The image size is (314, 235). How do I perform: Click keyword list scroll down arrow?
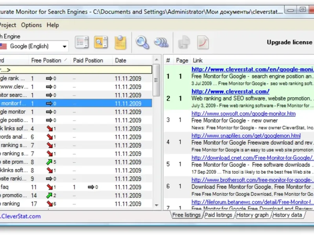pyautogui.click(x=157, y=205)
